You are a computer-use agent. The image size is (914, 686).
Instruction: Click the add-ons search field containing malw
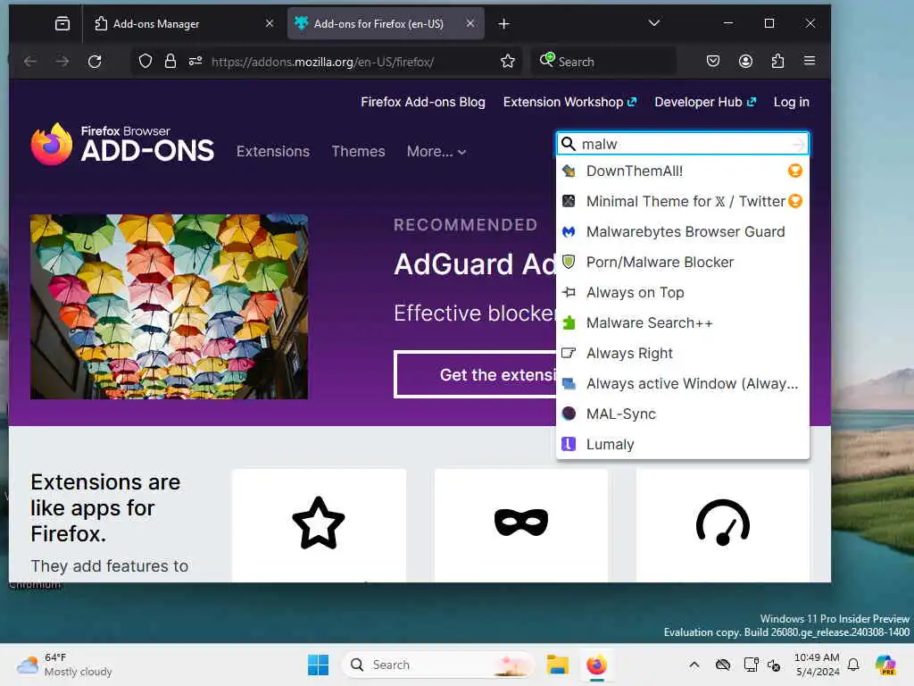click(683, 144)
